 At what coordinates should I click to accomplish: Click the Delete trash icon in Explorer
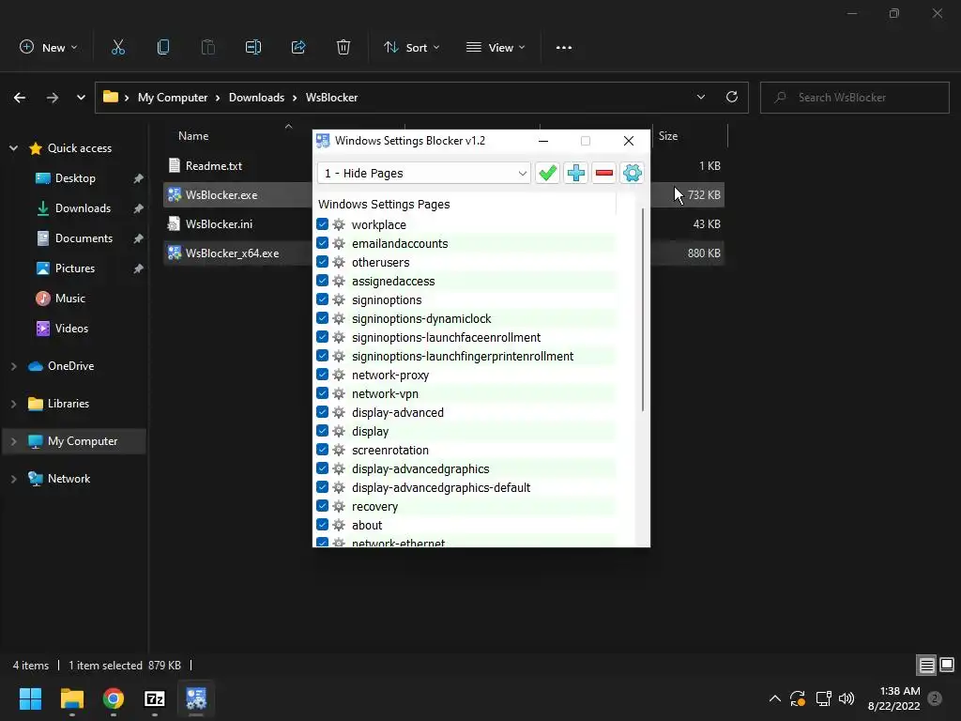(343, 47)
